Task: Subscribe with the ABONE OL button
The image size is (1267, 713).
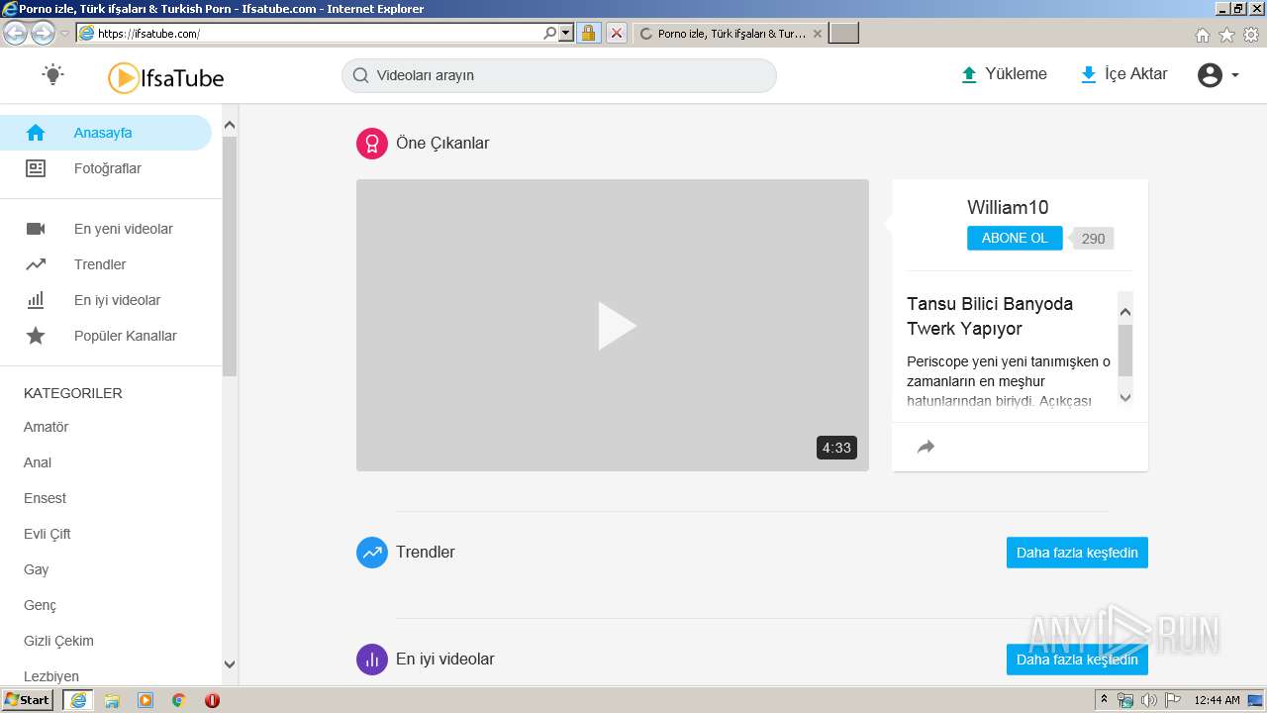Action: coord(1015,238)
